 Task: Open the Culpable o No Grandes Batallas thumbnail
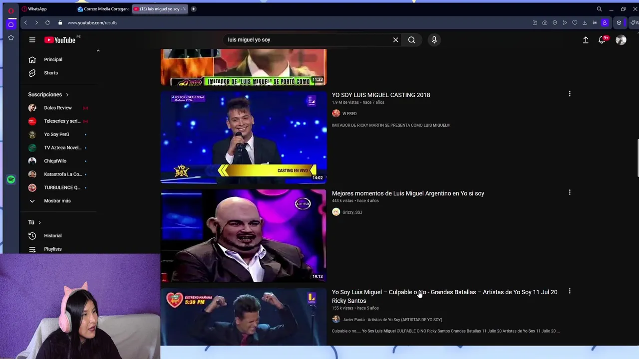[x=244, y=317]
